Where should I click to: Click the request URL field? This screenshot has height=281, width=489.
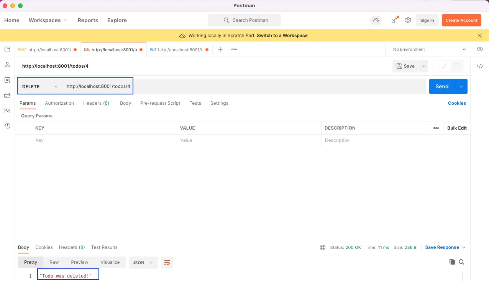tap(244, 86)
